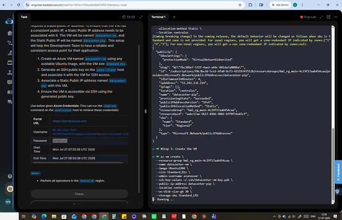Add a new terminal tab
Viewport: 342px width, 220px height.
174,17
